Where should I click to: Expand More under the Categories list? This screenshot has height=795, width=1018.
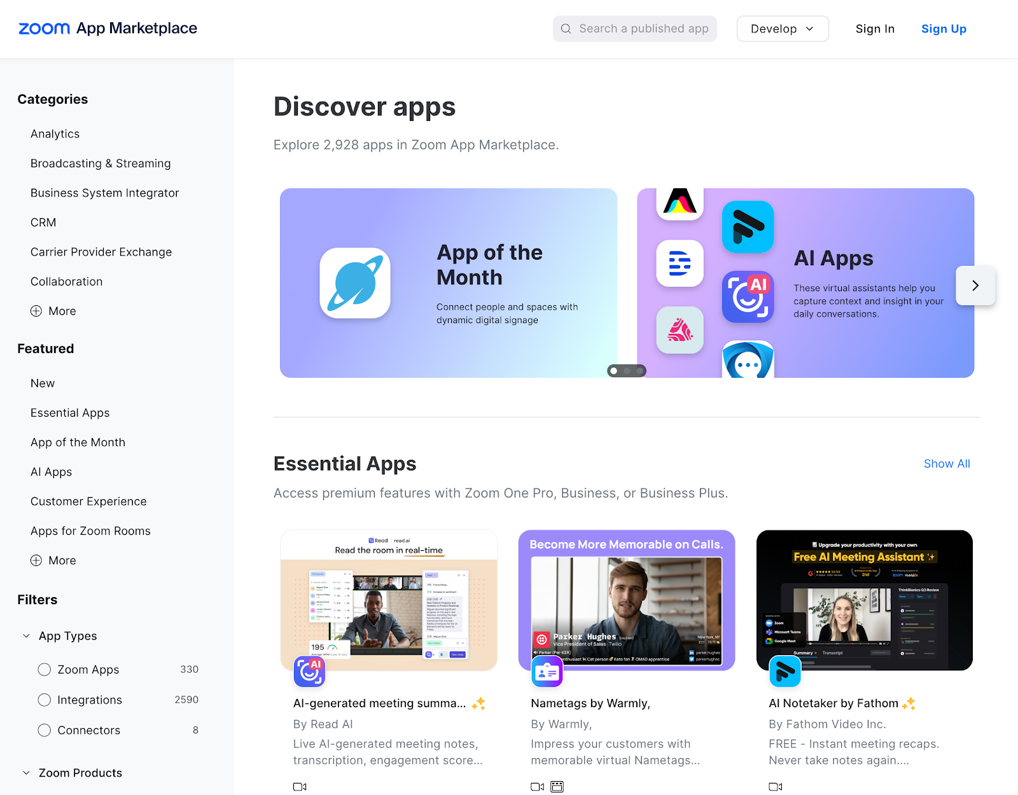pyautogui.click(x=53, y=311)
